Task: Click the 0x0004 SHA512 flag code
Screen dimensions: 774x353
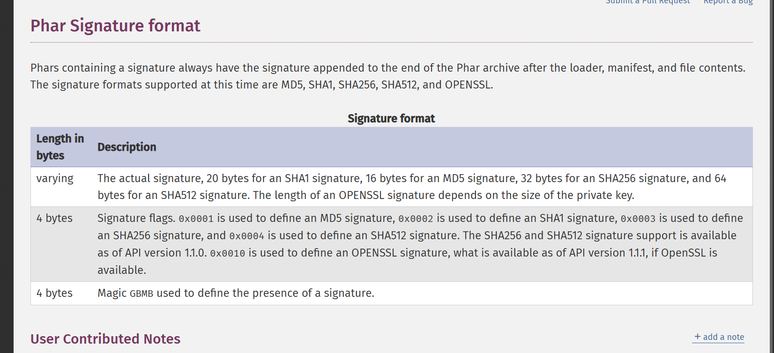Action: [x=247, y=236]
